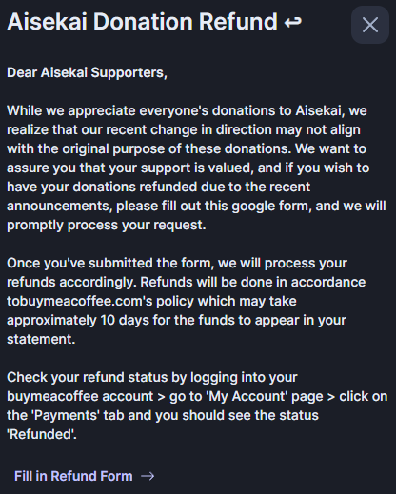
Task: Click the right arrow beside Refund Form
Action: point(148,476)
